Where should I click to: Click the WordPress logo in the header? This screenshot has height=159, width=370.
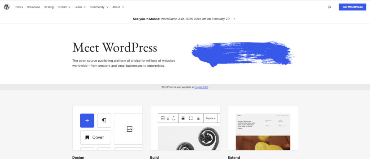7,7
